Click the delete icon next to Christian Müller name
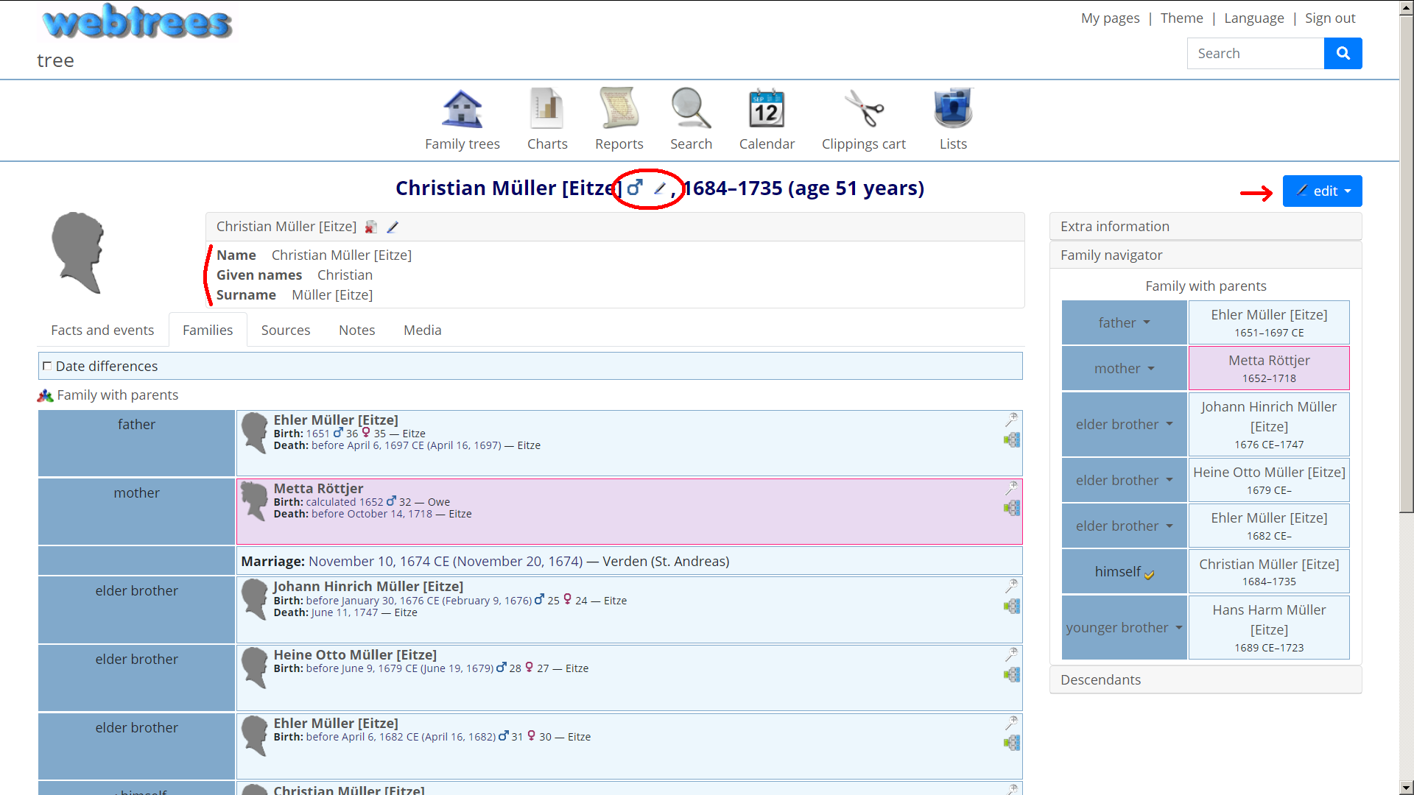Screen dimensions: 1414x795 (371, 227)
